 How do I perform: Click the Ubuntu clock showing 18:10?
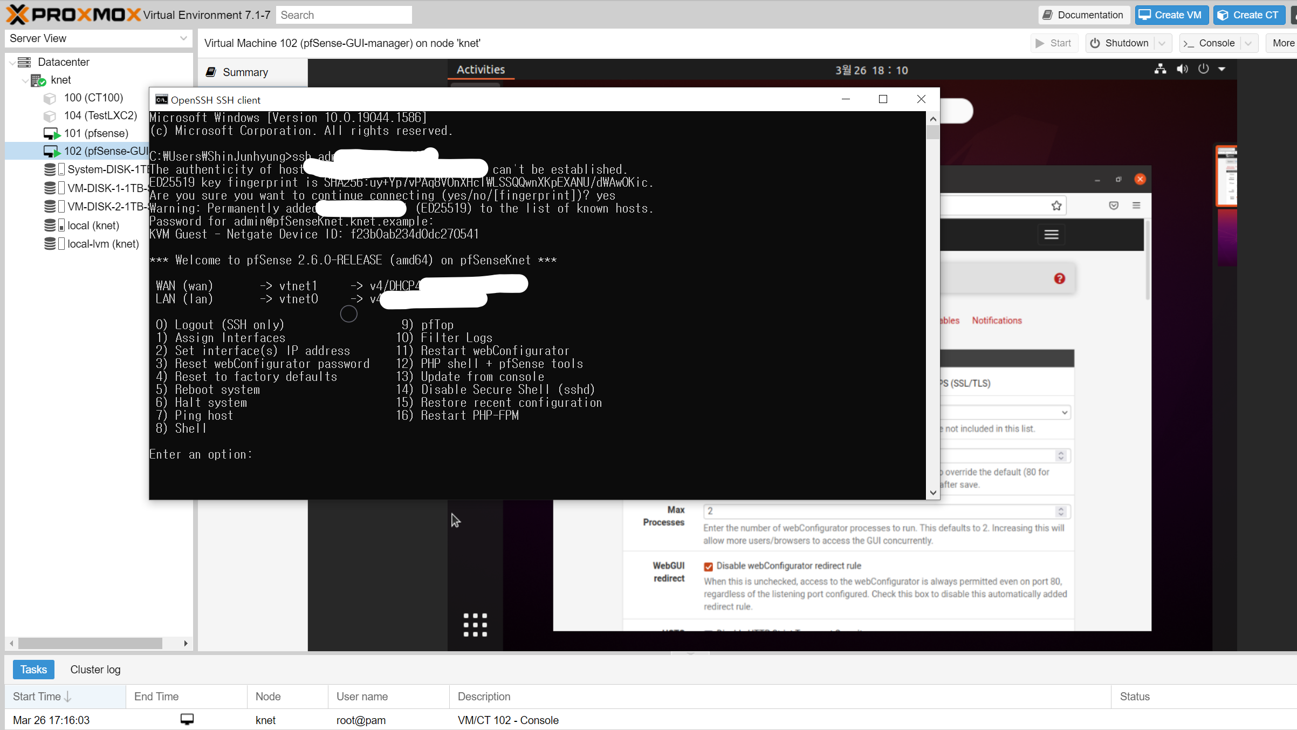pos(871,70)
